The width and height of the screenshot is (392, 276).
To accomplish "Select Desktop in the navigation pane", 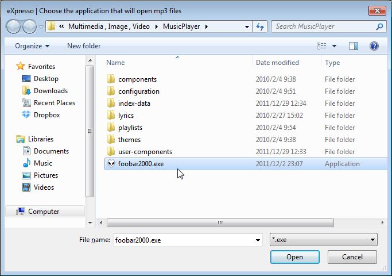I will coord(46,79).
